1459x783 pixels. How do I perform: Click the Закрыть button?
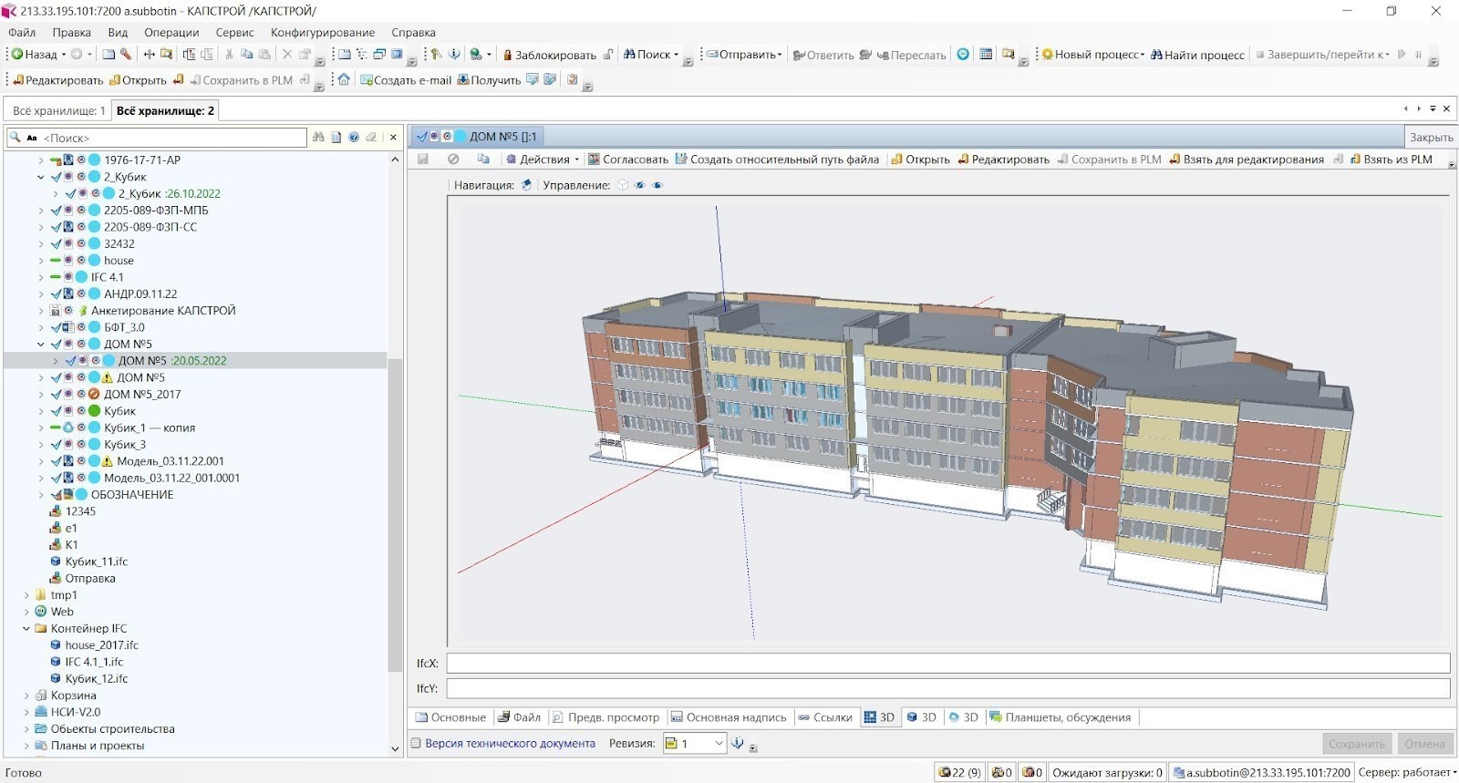(x=1431, y=137)
